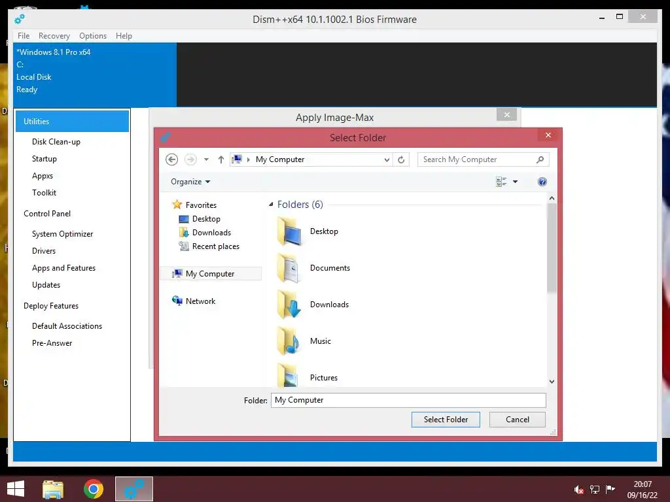
Task: Select the Windows 8.1 Pro x64 image tile
Action: [x=95, y=75]
